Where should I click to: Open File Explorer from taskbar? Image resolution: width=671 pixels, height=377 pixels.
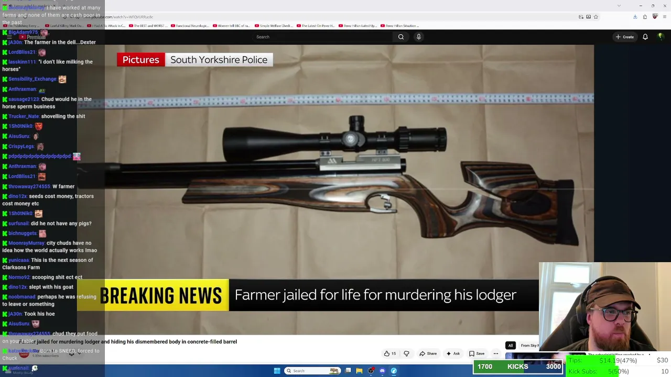[359, 371]
